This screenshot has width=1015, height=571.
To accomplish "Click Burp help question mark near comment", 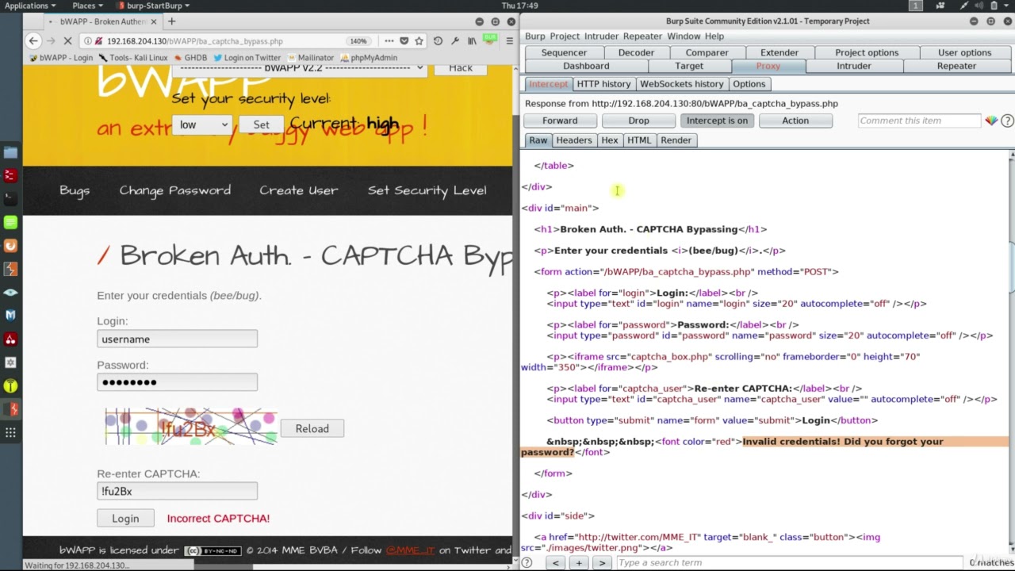I will pos(1007,121).
